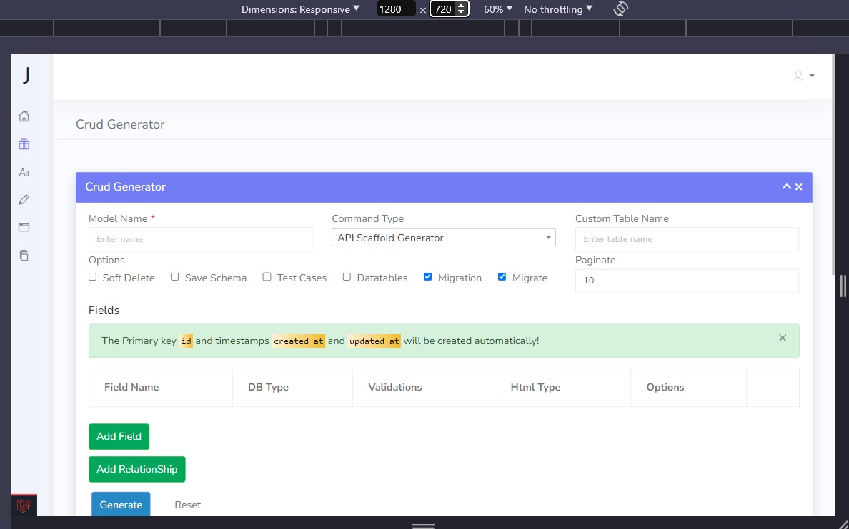The height and width of the screenshot is (529, 849).
Task: Uncheck the Migrate option
Action: click(x=502, y=276)
